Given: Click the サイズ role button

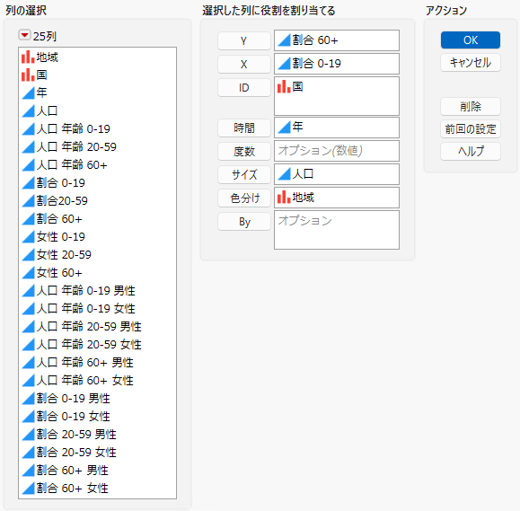Looking at the screenshot, I should (x=244, y=174).
